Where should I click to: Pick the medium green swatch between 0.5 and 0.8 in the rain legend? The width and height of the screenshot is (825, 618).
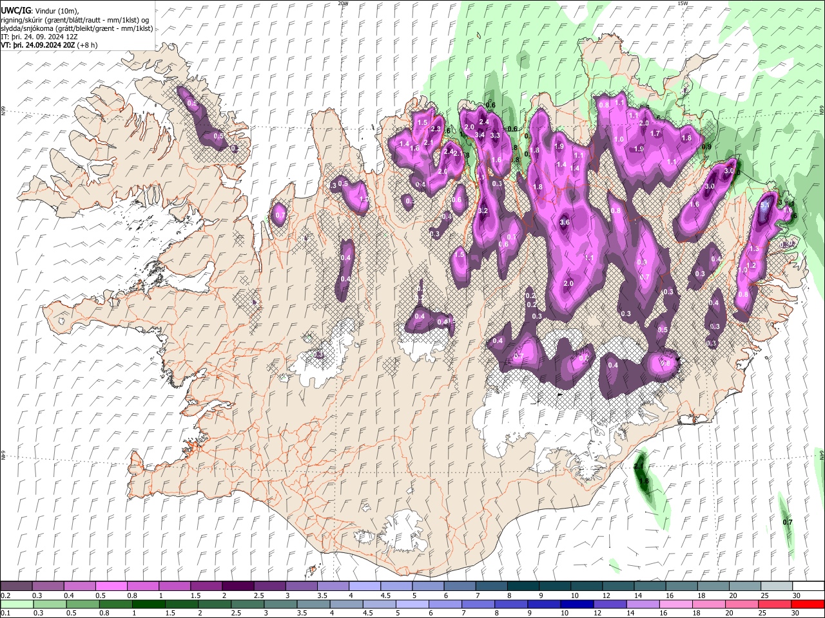point(83,604)
